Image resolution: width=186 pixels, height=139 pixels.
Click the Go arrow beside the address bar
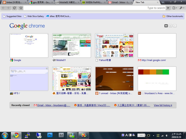168,8
